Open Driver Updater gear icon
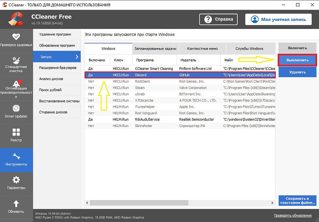The width and height of the screenshot is (319, 222). tap(16, 108)
